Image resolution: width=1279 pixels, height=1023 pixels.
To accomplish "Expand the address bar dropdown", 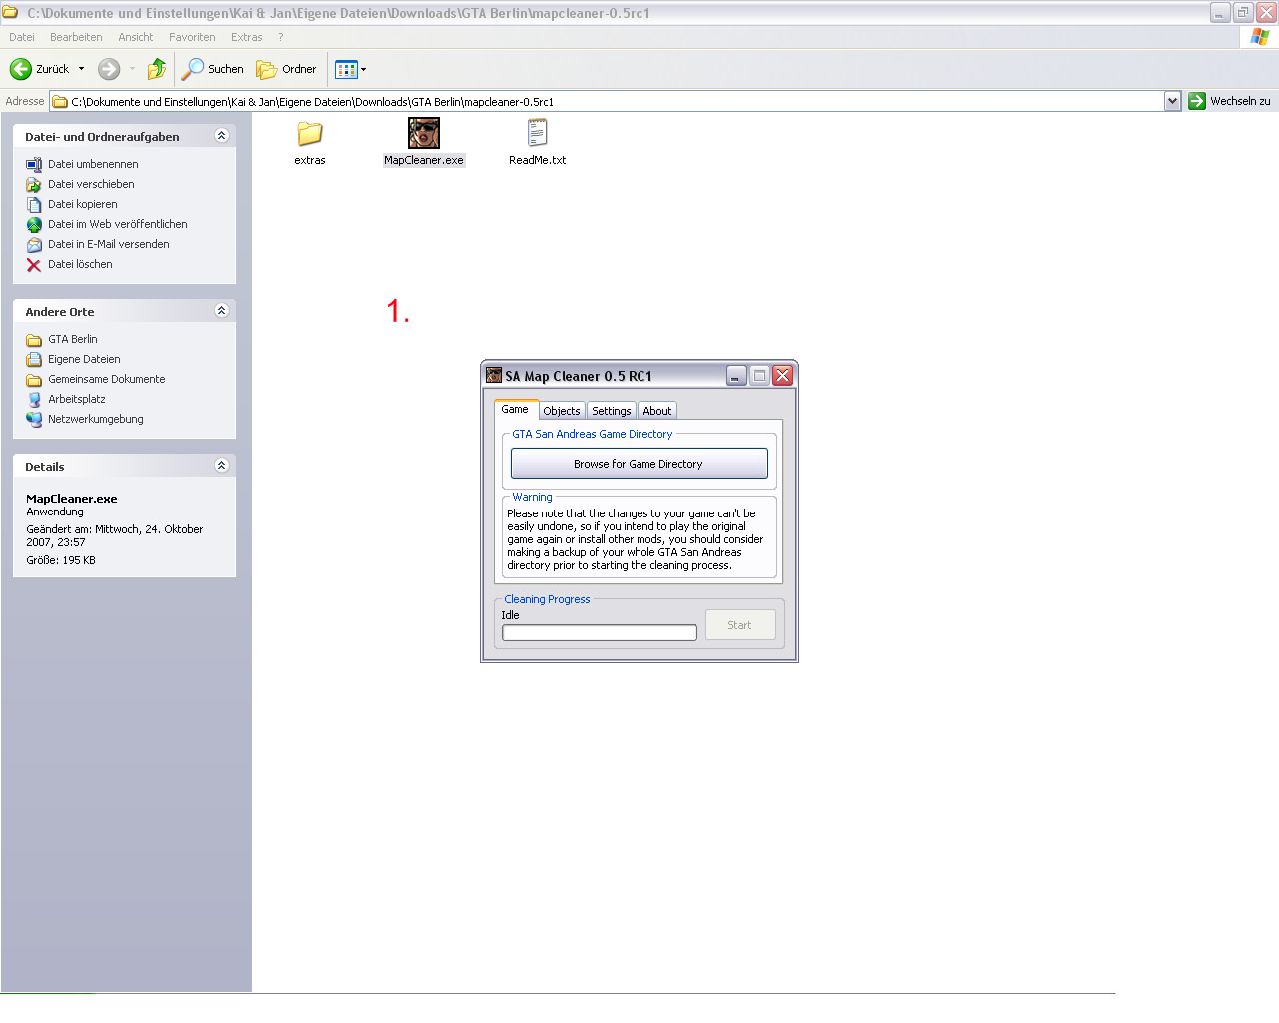I will point(1172,101).
